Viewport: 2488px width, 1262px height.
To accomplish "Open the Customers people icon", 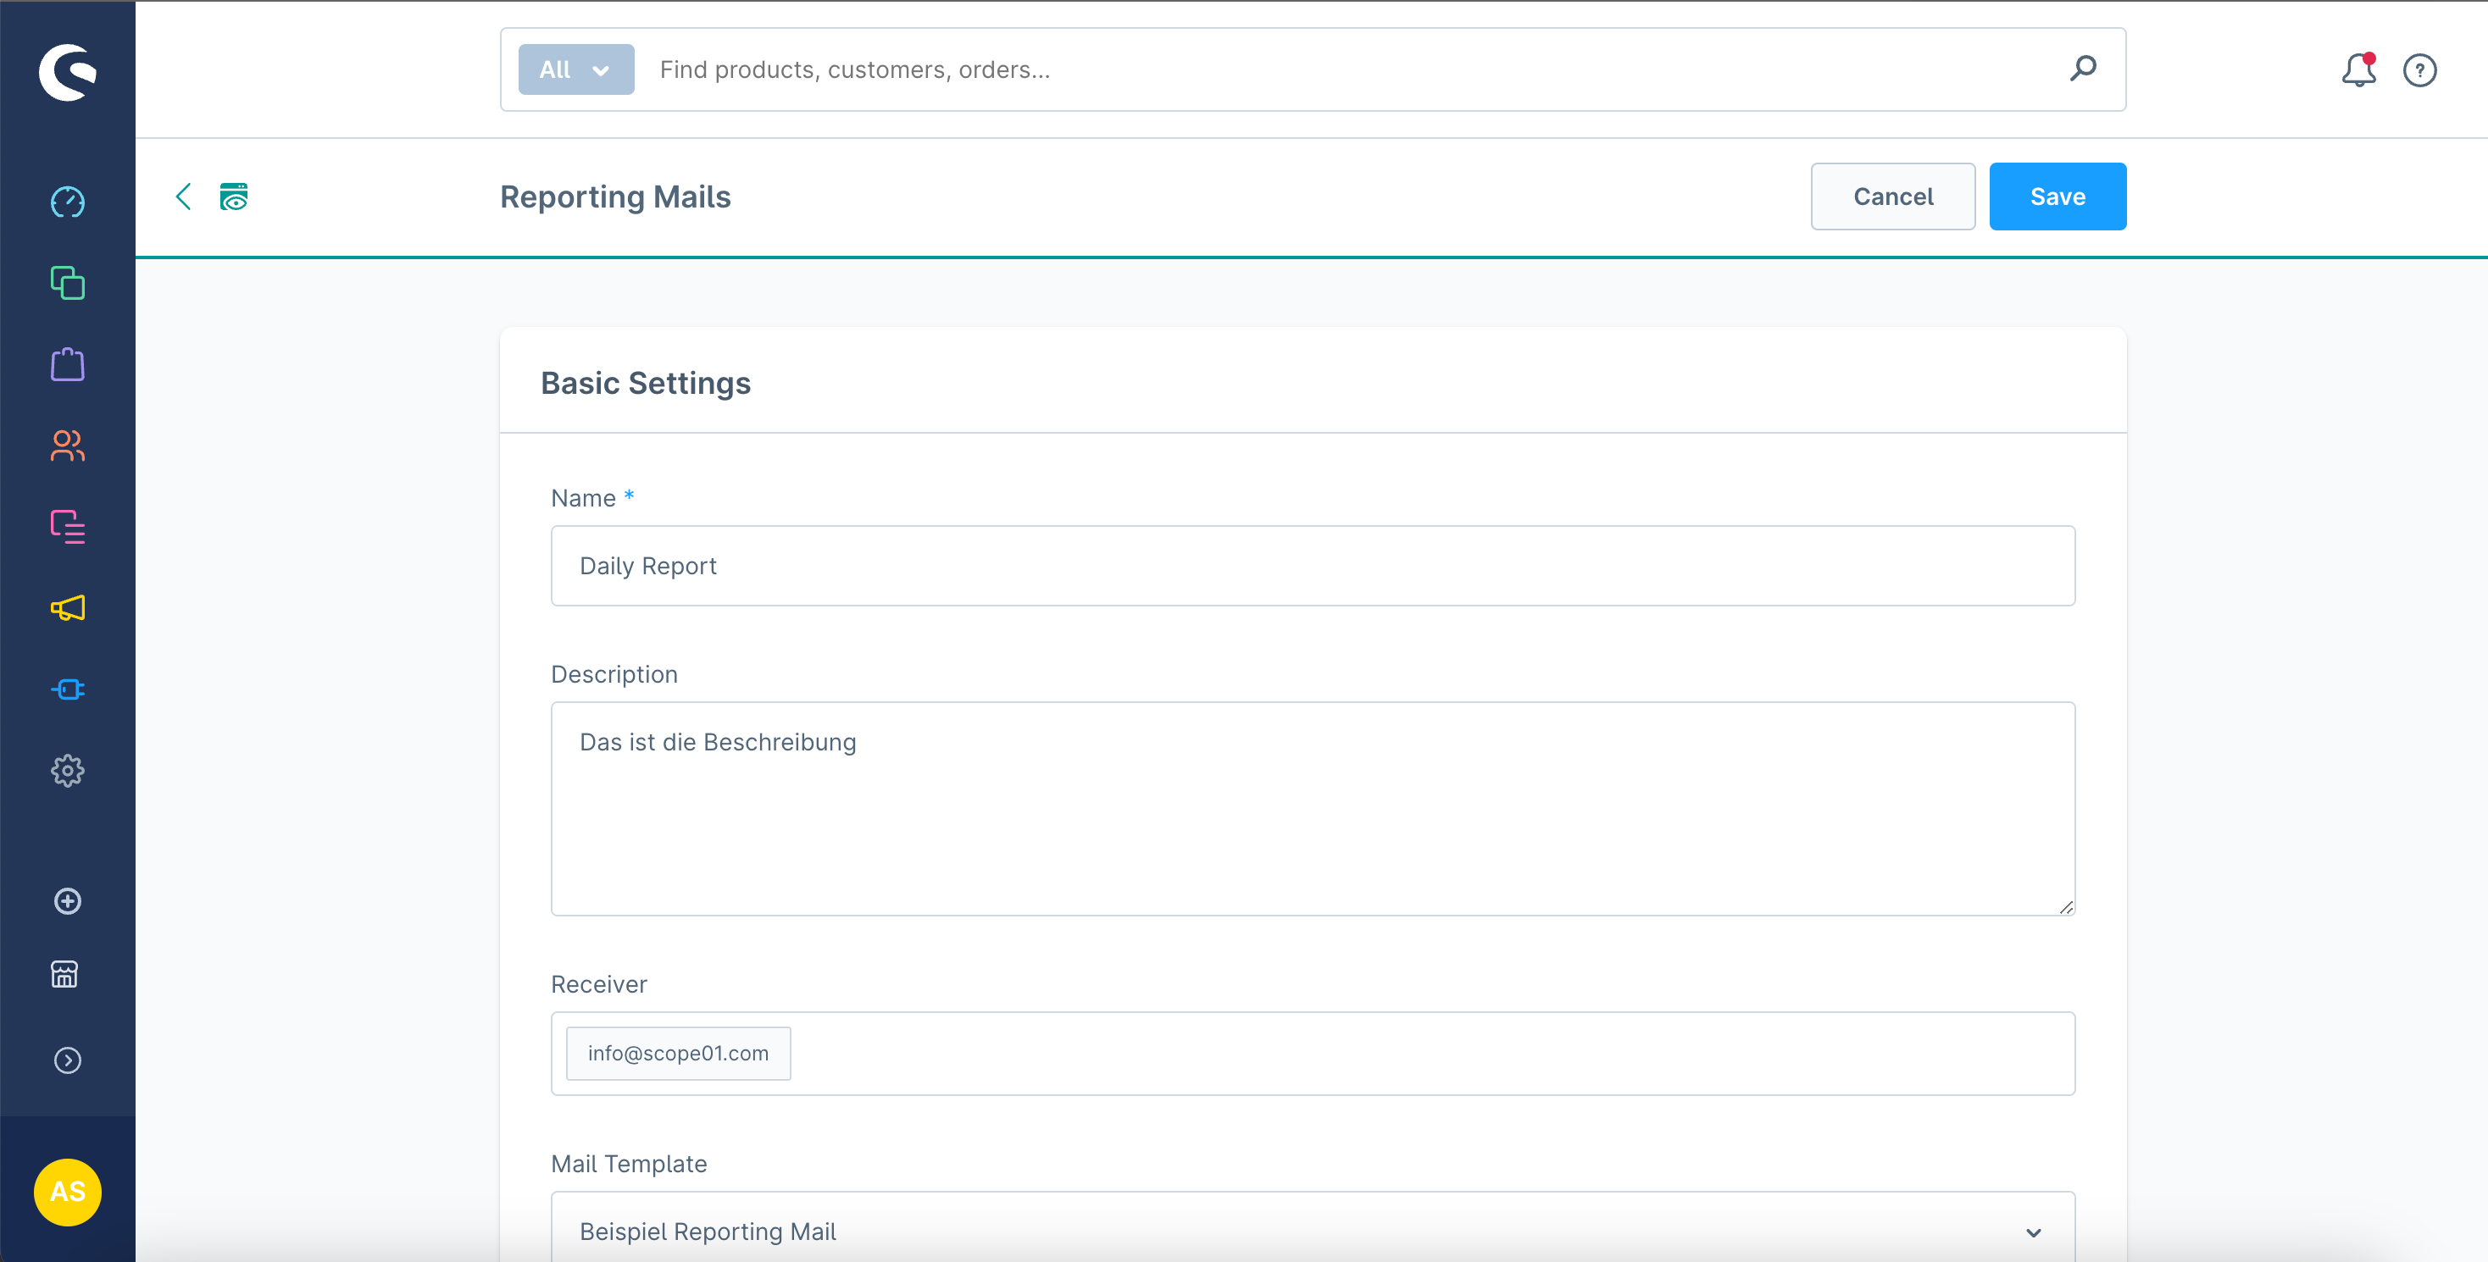I will [68, 446].
